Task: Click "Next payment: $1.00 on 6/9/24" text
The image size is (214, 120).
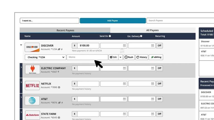Action: tap(87, 51)
